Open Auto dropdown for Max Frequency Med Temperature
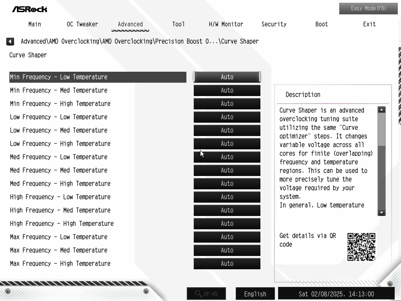The width and height of the screenshot is (401, 301). click(227, 250)
